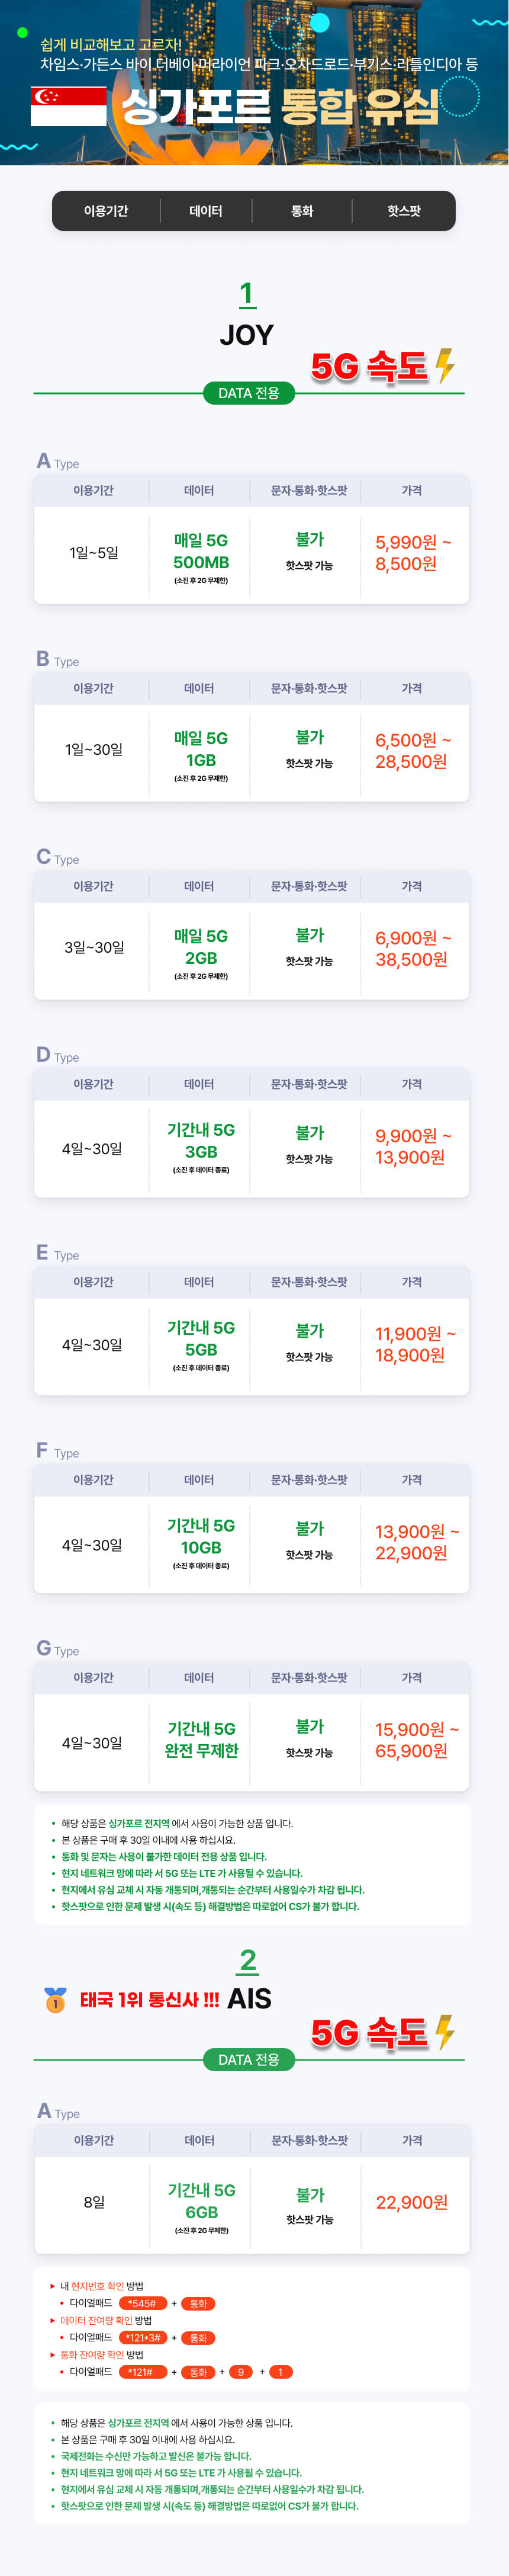Select the 이용기간 tab
The image size is (509, 2576).
(106, 211)
